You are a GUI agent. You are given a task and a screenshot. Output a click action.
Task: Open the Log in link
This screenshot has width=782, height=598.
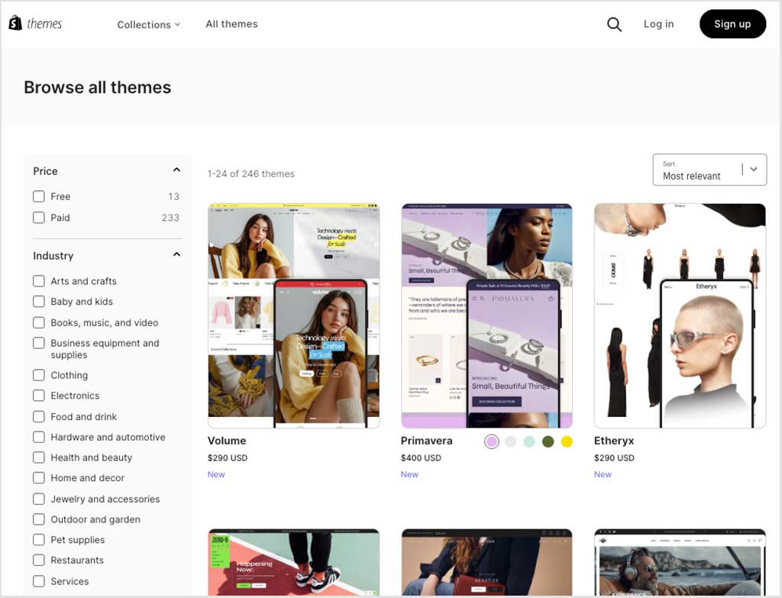(x=658, y=24)
